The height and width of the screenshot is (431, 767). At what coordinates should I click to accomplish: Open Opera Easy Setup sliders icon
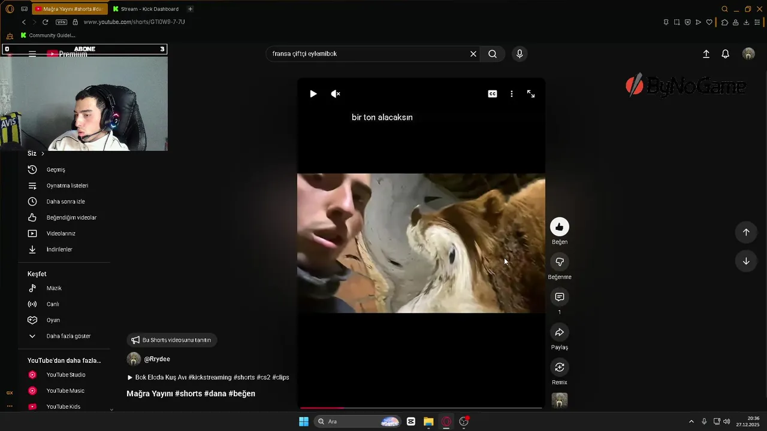757,22
